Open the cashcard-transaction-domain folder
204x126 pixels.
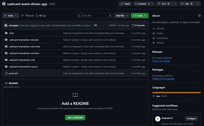[x=24, y=40]
